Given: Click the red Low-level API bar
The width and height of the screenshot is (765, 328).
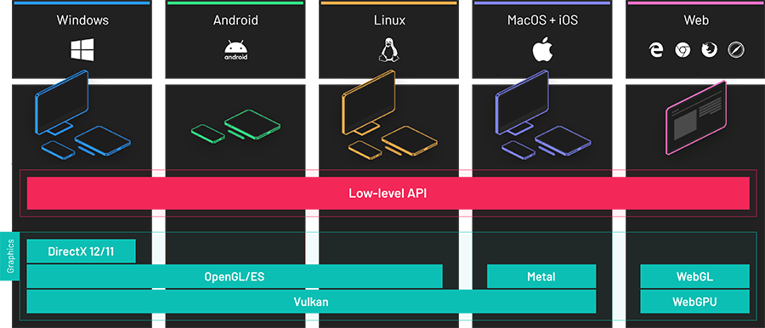Looking at the screenshot, I should point(388,193).
